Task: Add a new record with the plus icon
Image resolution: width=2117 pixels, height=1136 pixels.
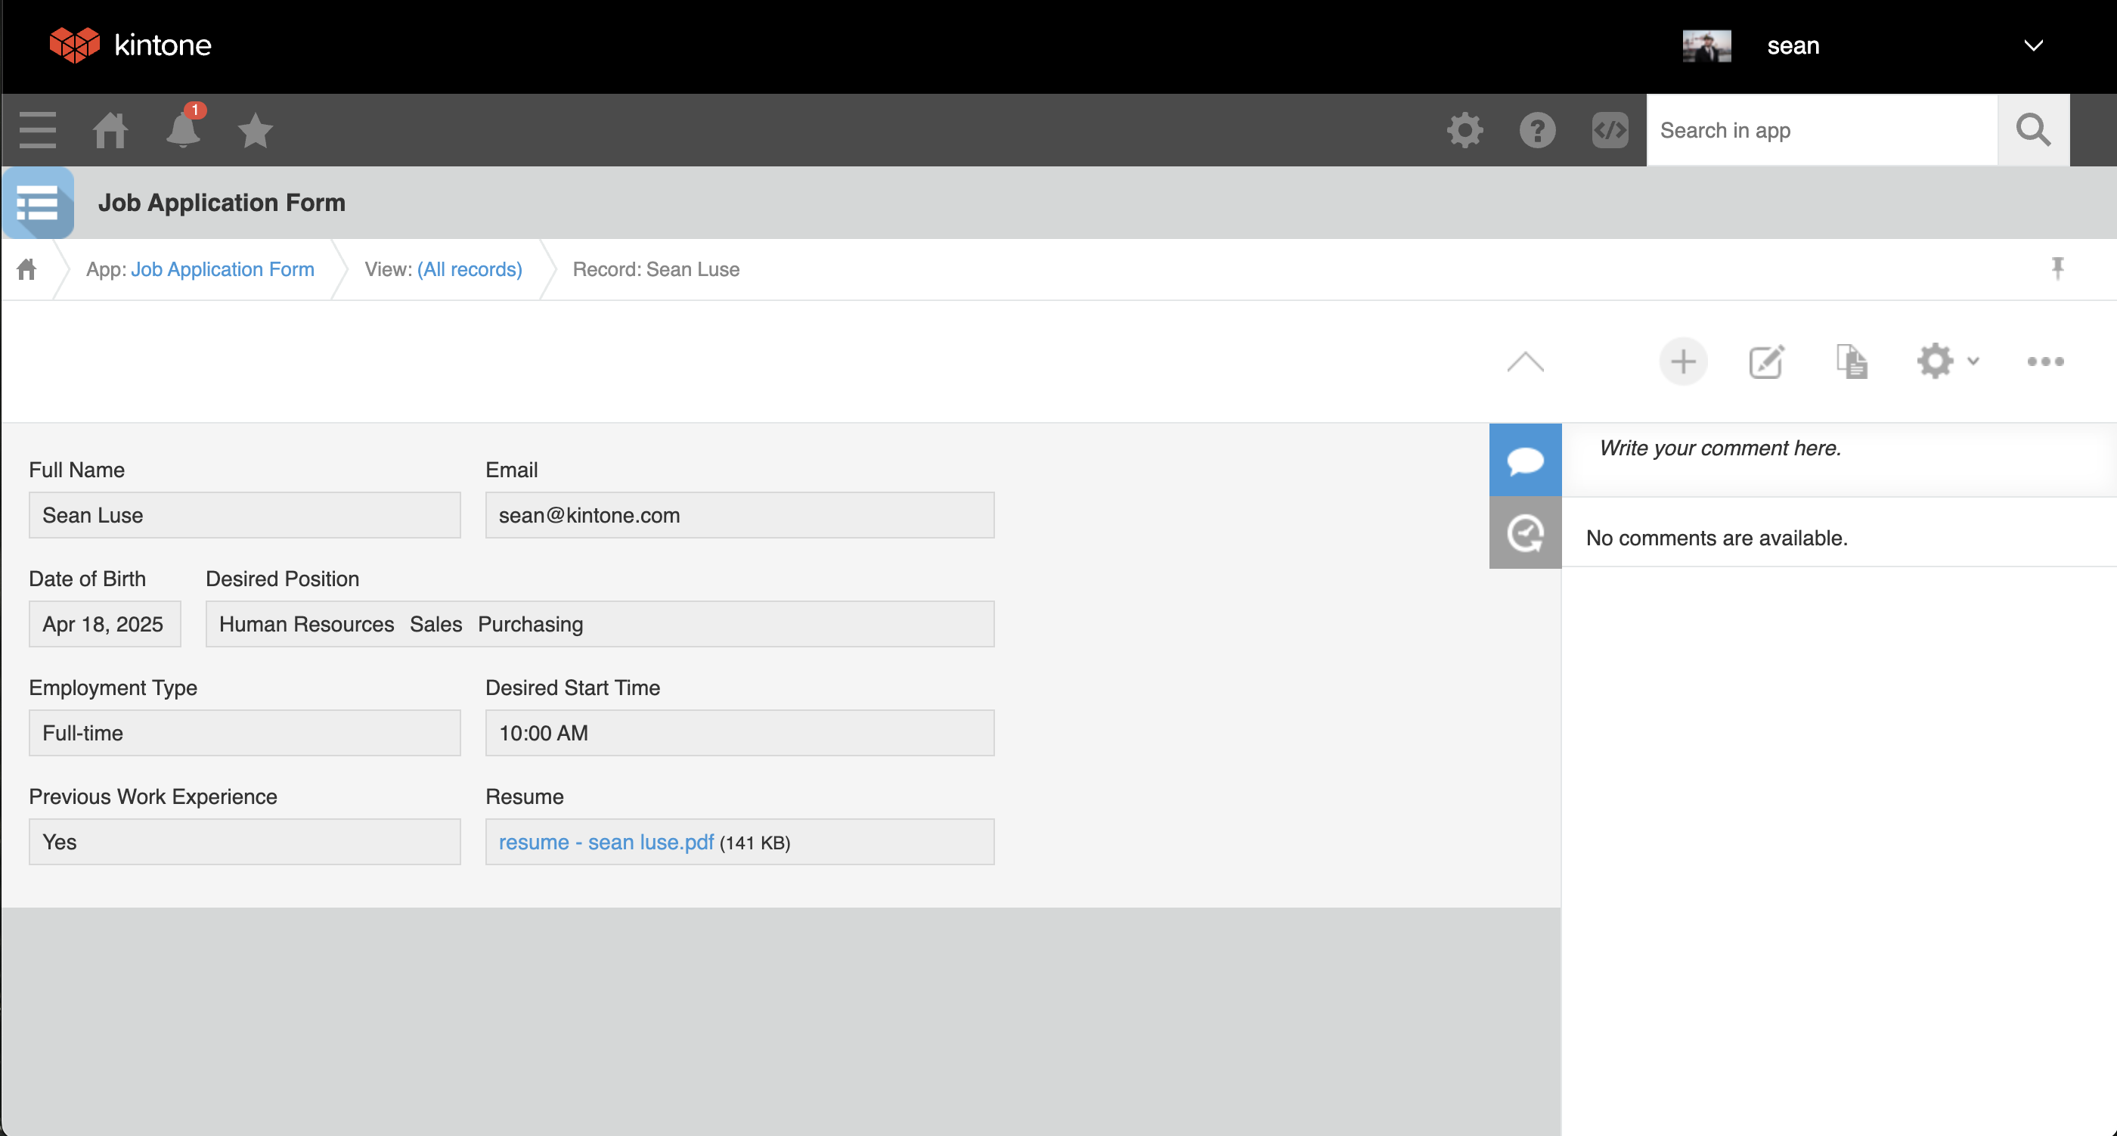Action: pyautogui.click(x=1682, y=362)
